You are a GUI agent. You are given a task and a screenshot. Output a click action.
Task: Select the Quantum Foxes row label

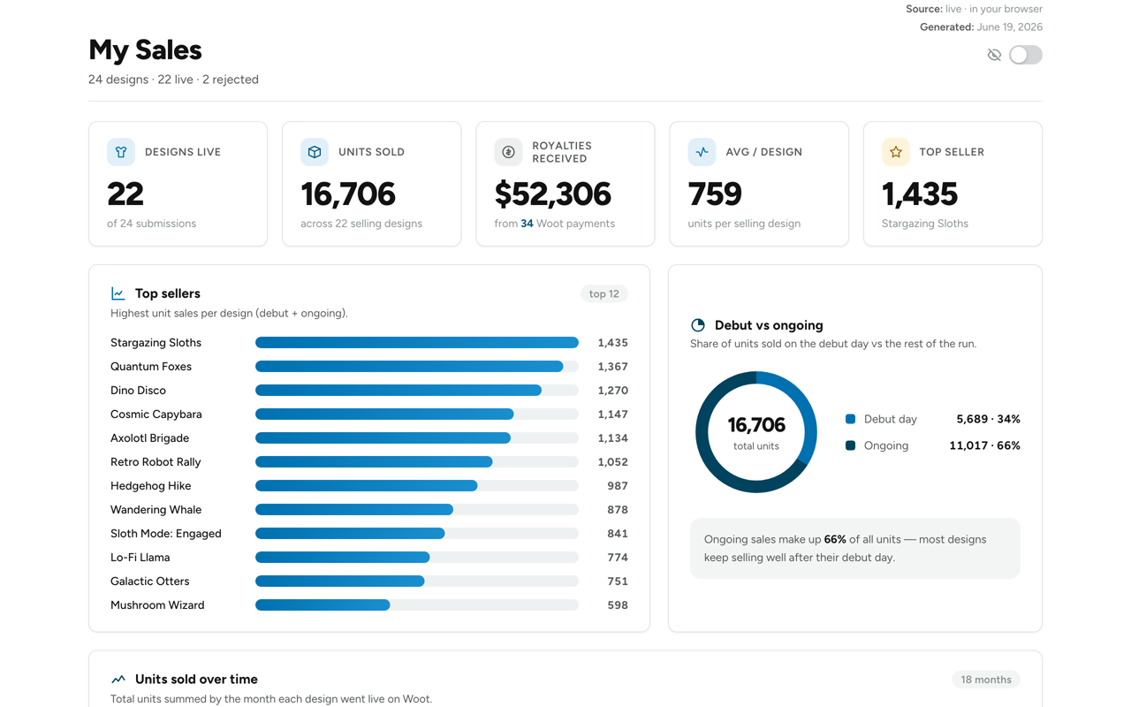[151, 367]
